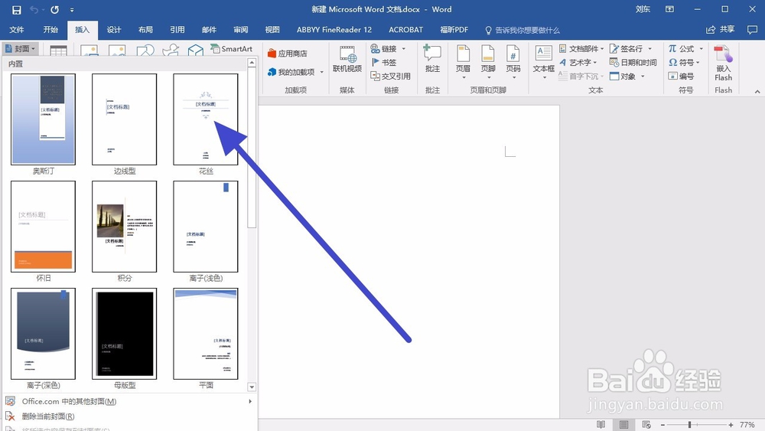Screen dimensions: 765x431
Task: Open the 页码 page number dropdown
Action: (x=513, y=62)
